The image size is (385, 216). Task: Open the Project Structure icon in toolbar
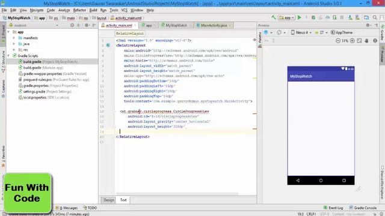tap(366, 17)
